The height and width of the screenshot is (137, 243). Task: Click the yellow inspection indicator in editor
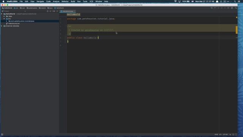click(237, 18)
